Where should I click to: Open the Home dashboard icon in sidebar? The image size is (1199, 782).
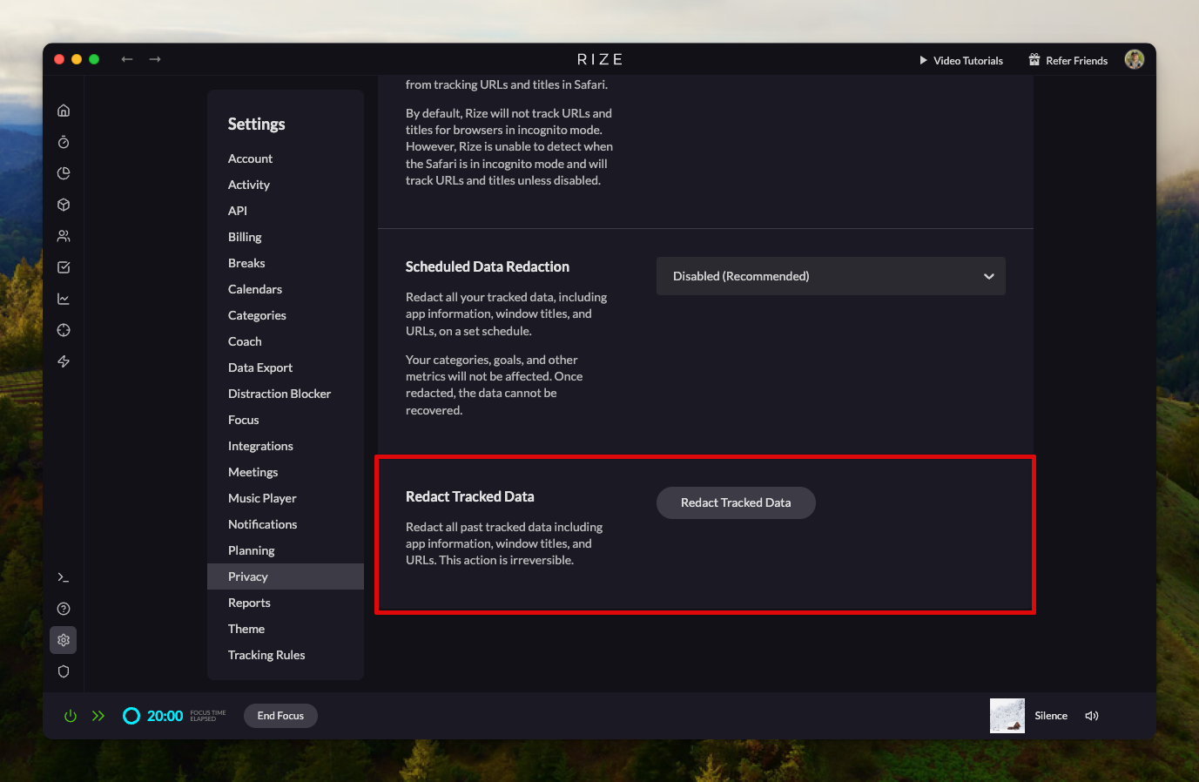64,111
